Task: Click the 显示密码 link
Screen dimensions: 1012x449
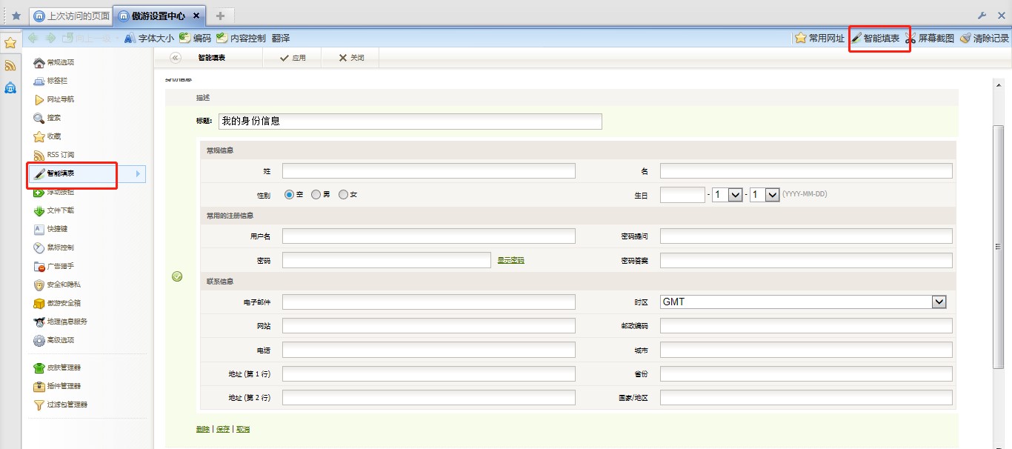Action: point(510,260)
